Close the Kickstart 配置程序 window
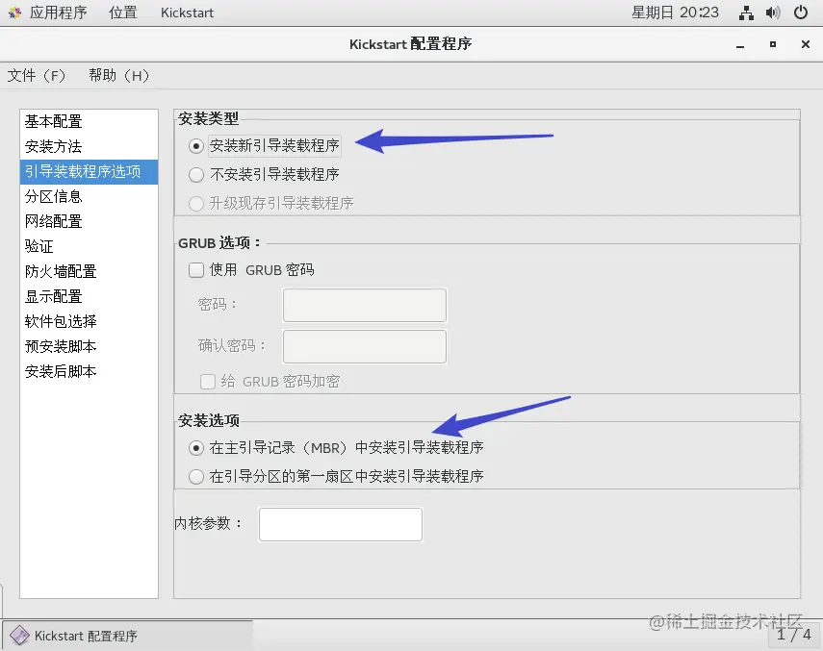This screenshot has height=651, width=823. click(x=806, y=44)
